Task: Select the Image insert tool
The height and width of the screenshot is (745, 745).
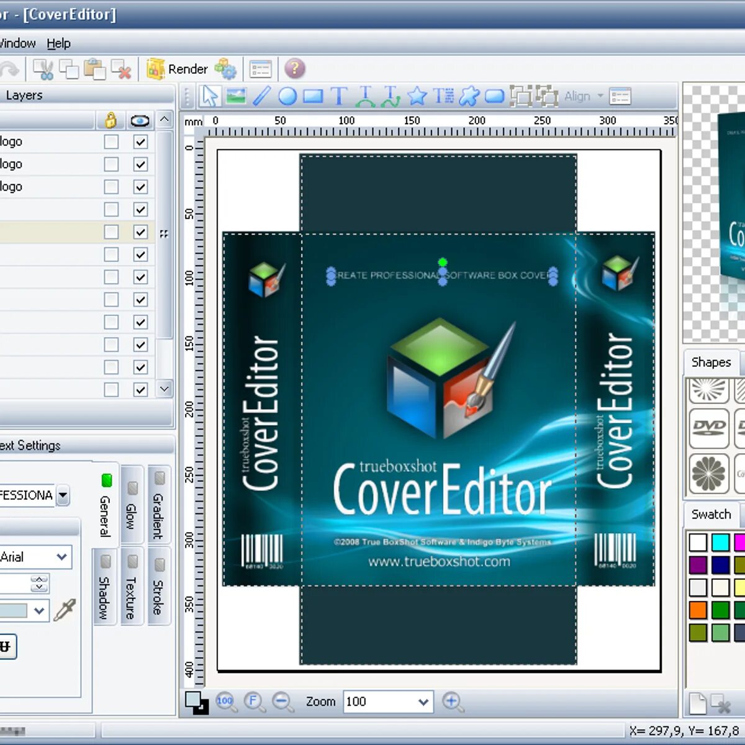Action: [236, 96]
